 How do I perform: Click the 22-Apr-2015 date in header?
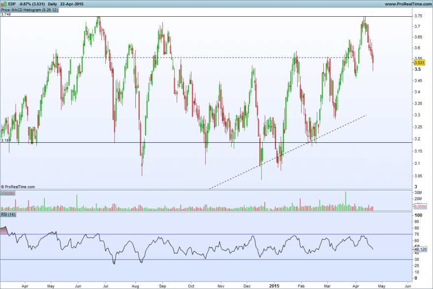(x=72, y=4)
